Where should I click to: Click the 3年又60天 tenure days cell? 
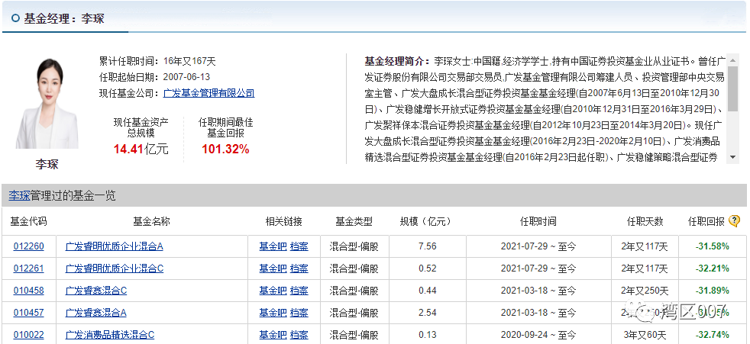pos(645,334)
